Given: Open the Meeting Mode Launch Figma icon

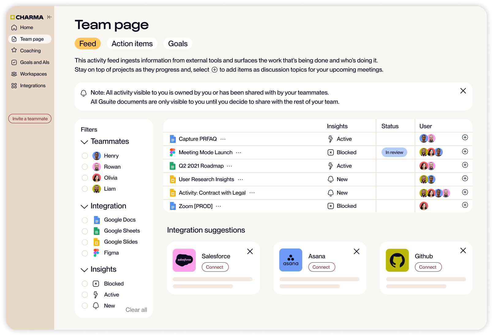Looking at the screenshot, I should [173, 152].
